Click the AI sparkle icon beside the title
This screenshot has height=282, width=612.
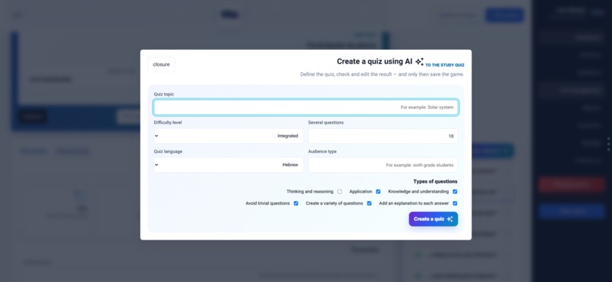[x=419, y=61]
